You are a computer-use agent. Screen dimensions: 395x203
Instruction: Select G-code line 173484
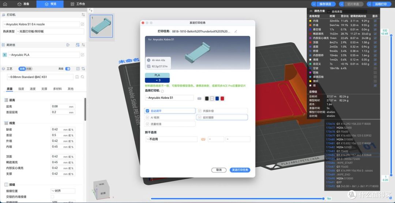point(352,155)
